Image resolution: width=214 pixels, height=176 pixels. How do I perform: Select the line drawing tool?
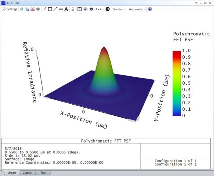pyautogui.click(x=61, y=9)
